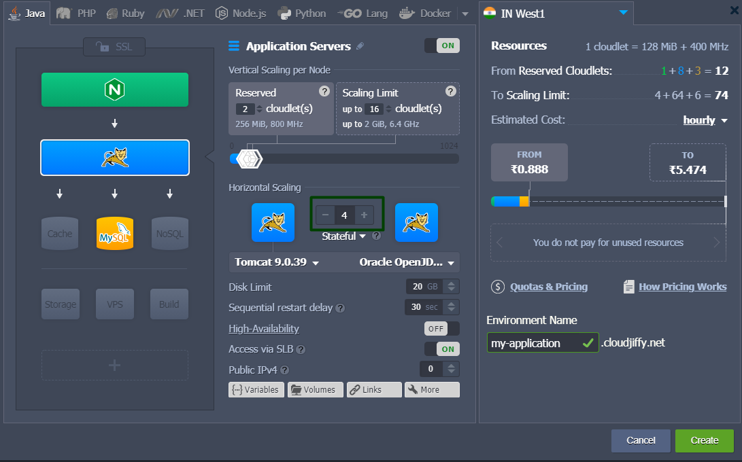Adjust the Scaling Limit cloudlets stepper
The height and width of the screenshot is (462, 742).
388,109
